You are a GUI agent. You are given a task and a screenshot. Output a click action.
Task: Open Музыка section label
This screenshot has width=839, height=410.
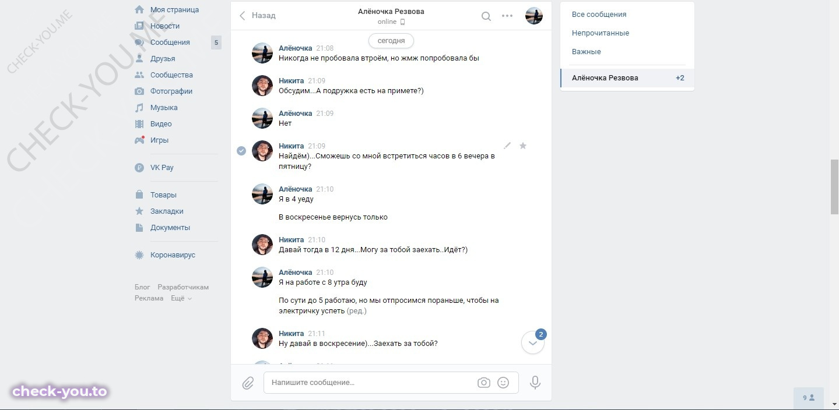(x=164, y=107)
